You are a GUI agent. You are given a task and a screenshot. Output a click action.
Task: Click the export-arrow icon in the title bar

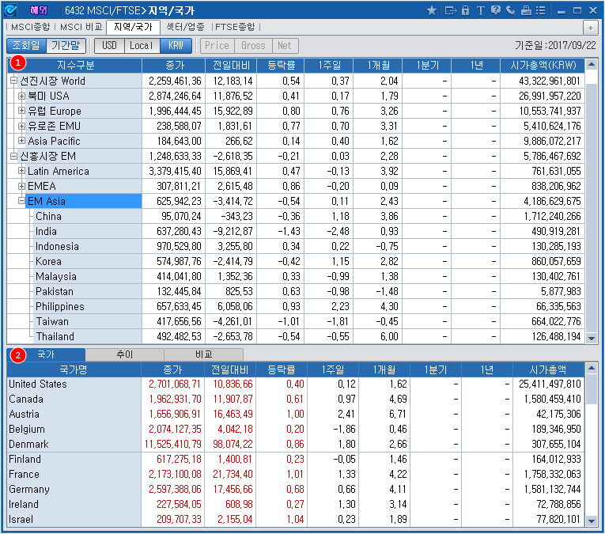pos(450,10)
